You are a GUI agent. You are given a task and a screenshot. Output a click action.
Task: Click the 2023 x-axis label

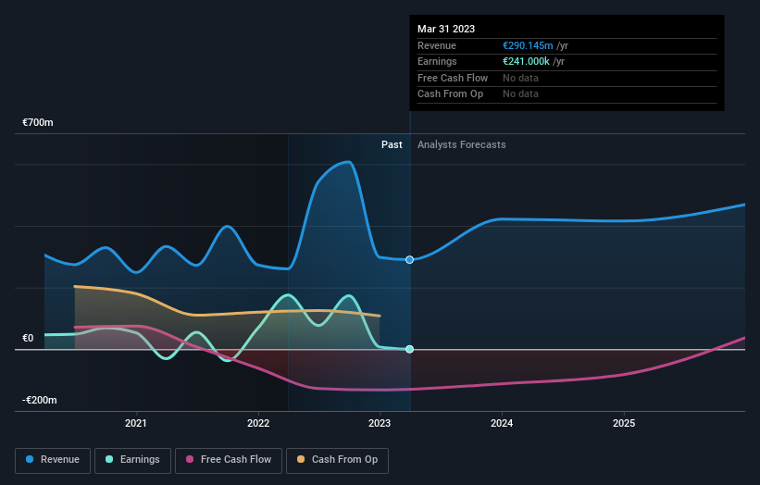coord(380,423)
